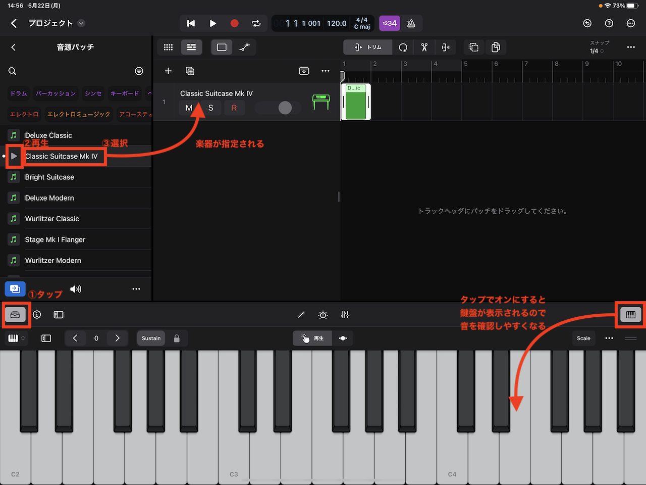Screen dimensions: 646x485
Task: Open the mixer faders icon
Action: pos(345,315)
